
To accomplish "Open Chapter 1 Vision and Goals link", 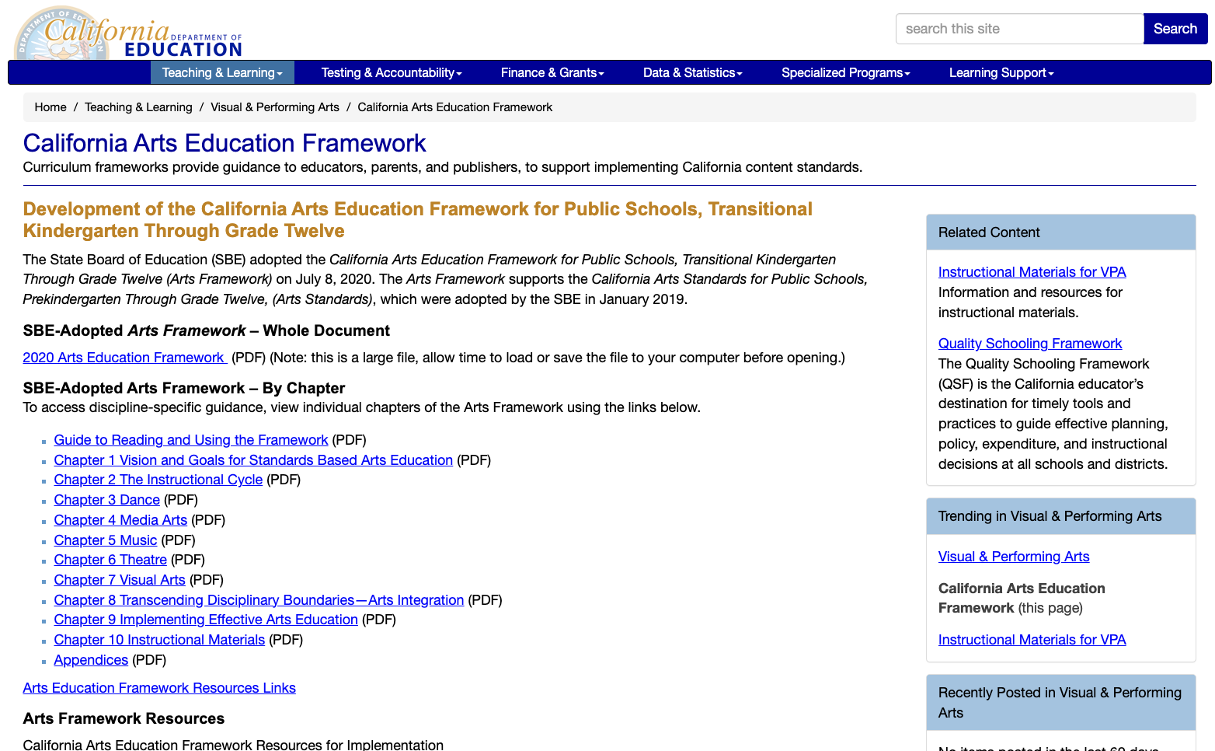I will 253,460.
